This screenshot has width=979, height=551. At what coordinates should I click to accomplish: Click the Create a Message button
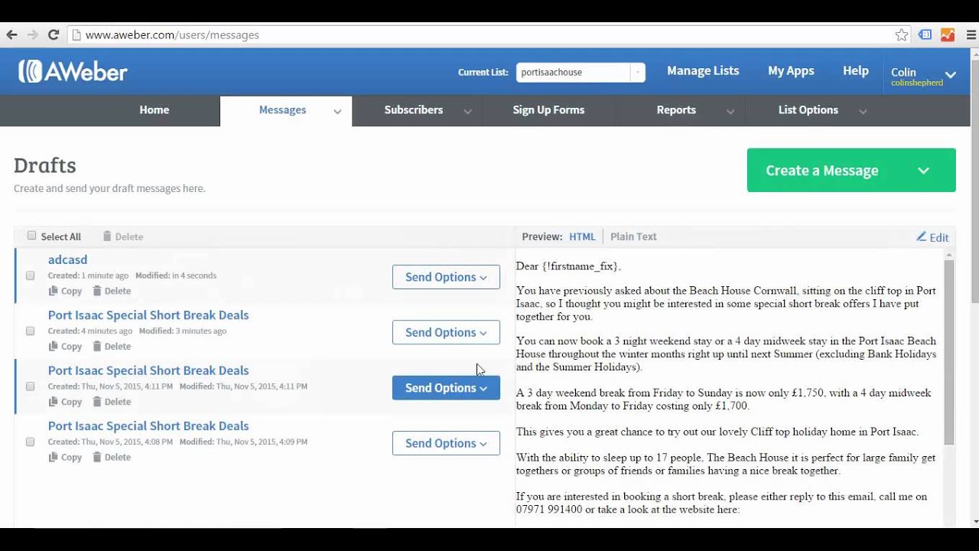851,170
